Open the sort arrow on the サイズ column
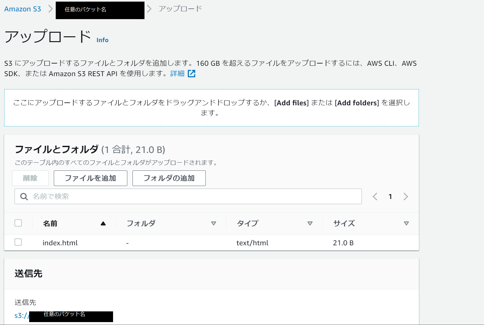Screen dimensions: 484x325 click(406, 223)
